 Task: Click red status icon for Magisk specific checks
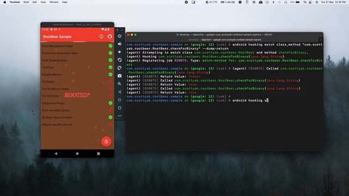point(110,125)
